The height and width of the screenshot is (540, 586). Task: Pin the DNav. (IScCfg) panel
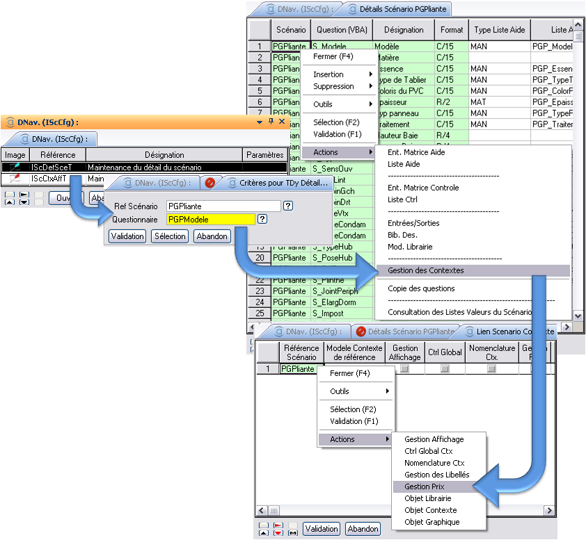tap(271, 122)
